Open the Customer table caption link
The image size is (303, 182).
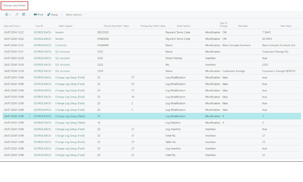[x=61, y=45]
